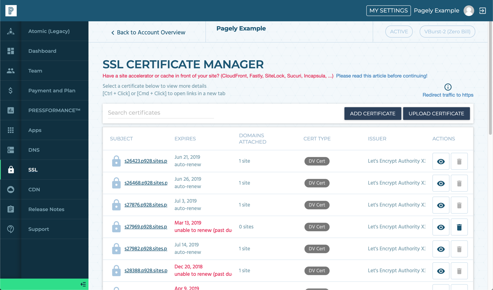
Task: Collapse the sidebar with the bottom chevron
Action: click(x=83, y=284)
